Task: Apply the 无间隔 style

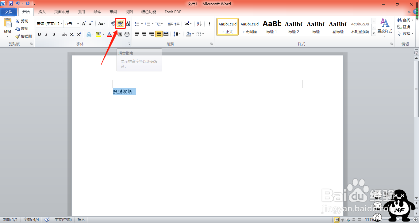Action: coord(249,27)
